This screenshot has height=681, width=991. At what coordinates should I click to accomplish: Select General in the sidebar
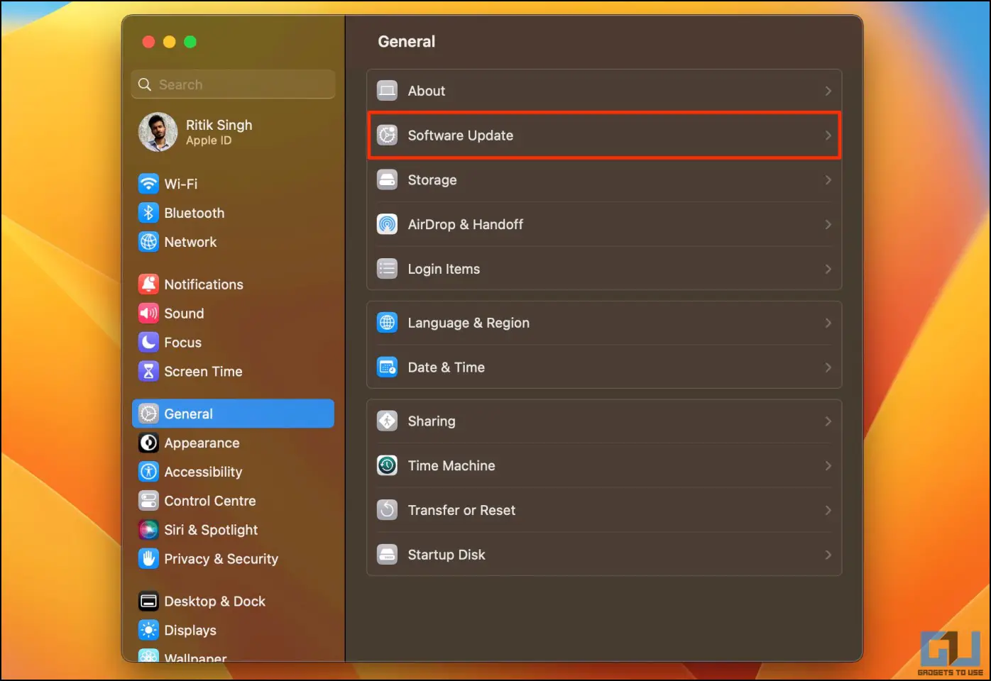(233, 414)
